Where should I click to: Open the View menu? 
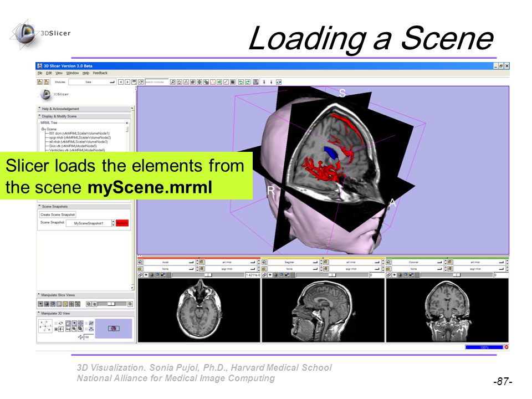point(59,73)
